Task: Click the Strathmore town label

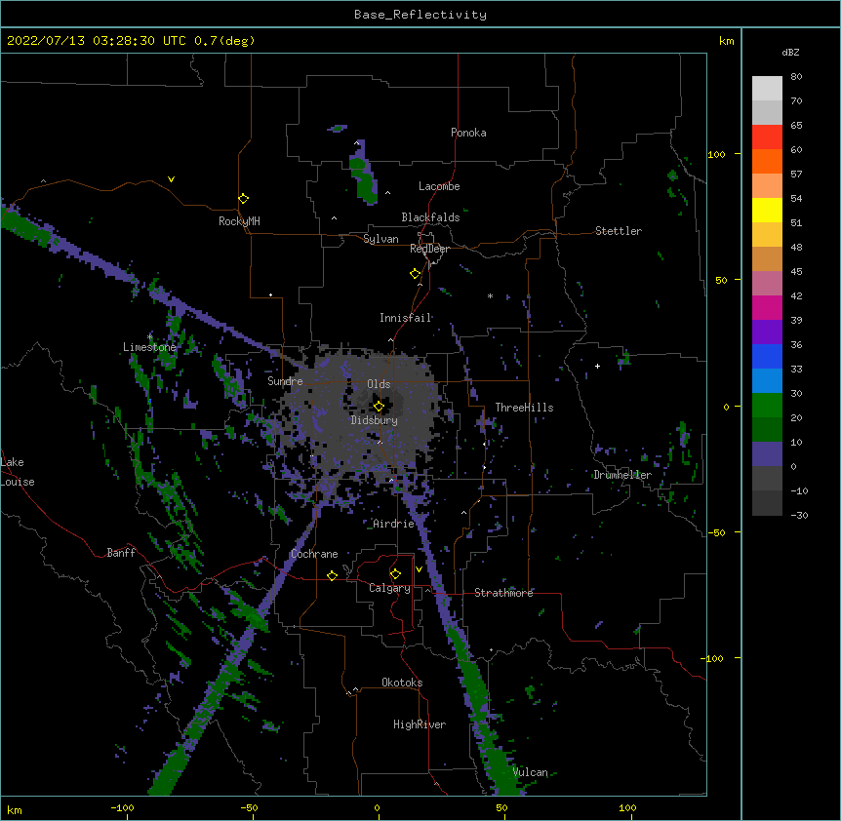Action: pyautogui.click(x=503, y=593)
